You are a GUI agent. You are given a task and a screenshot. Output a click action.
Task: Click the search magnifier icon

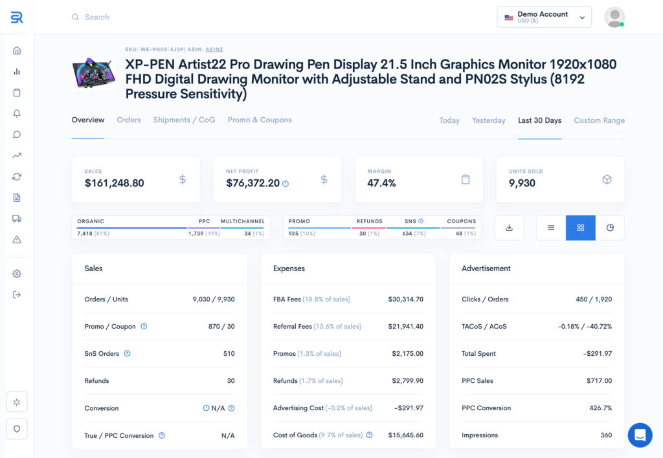point(75,17)
